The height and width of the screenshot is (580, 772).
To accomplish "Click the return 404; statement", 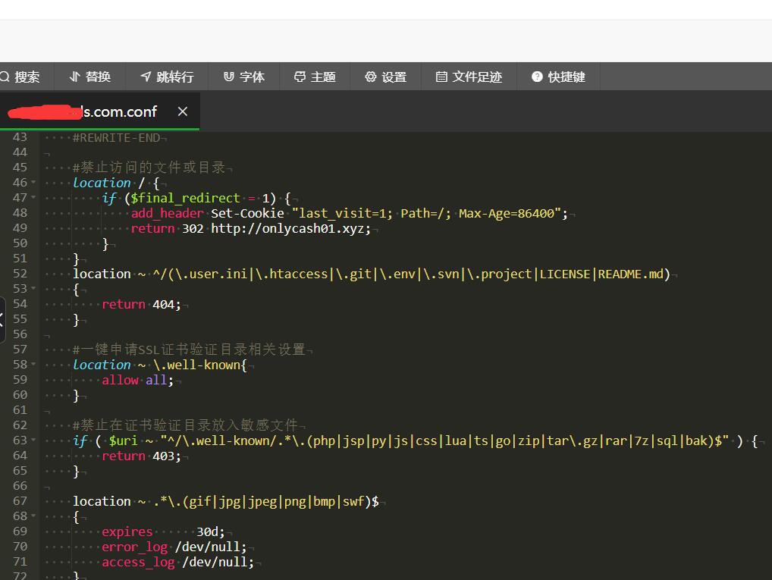I will 142,304.
